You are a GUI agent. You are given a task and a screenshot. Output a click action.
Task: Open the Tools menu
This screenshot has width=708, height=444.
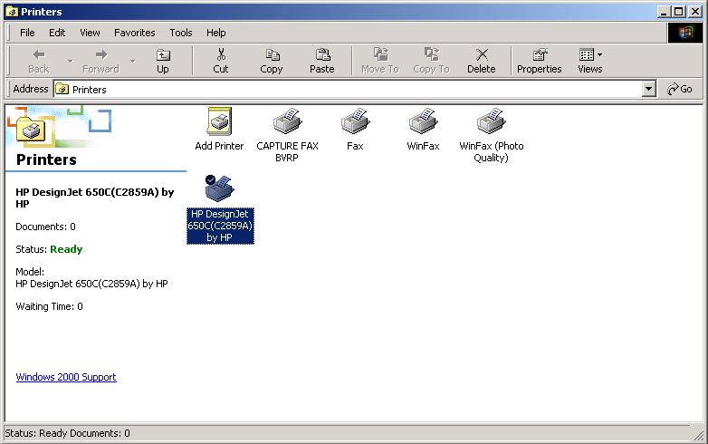coord(181,33)
